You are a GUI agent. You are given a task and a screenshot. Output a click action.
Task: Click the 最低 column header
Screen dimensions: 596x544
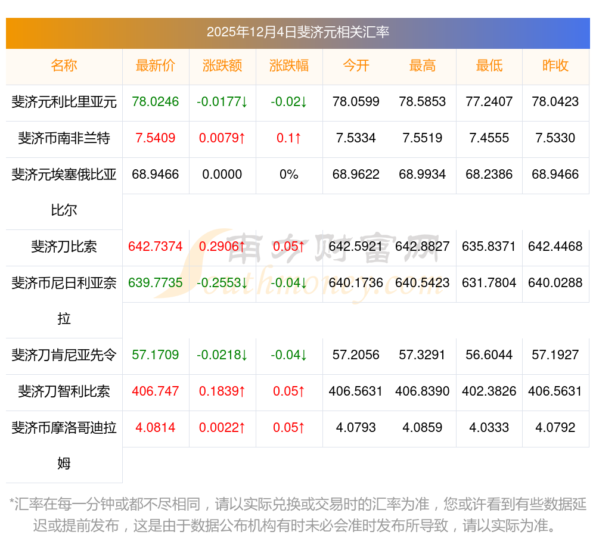(x=489, y=66)
